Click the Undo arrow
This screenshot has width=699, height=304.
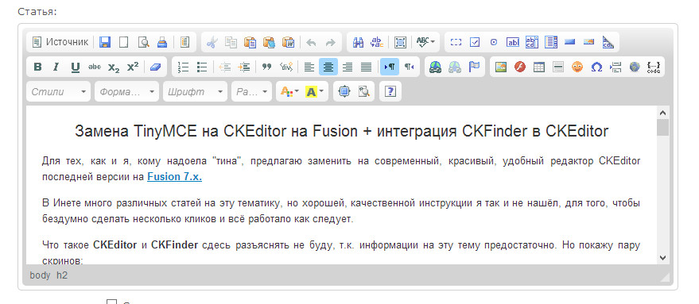click(x=311, y=42)
